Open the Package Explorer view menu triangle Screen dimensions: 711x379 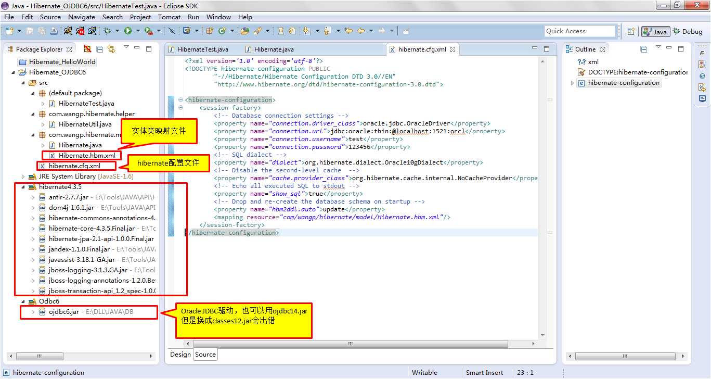(126, 47)
